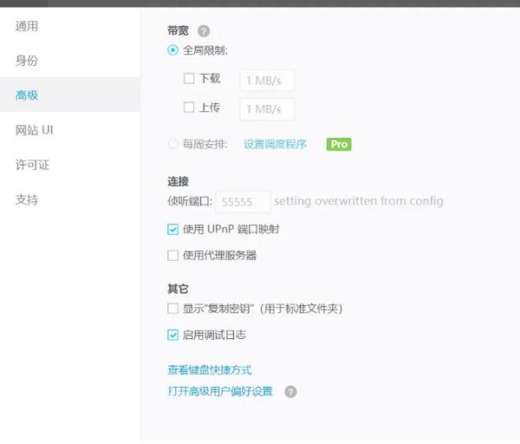
Task: Click the 设置调度程序 link
Action: [x=275, y=144]
